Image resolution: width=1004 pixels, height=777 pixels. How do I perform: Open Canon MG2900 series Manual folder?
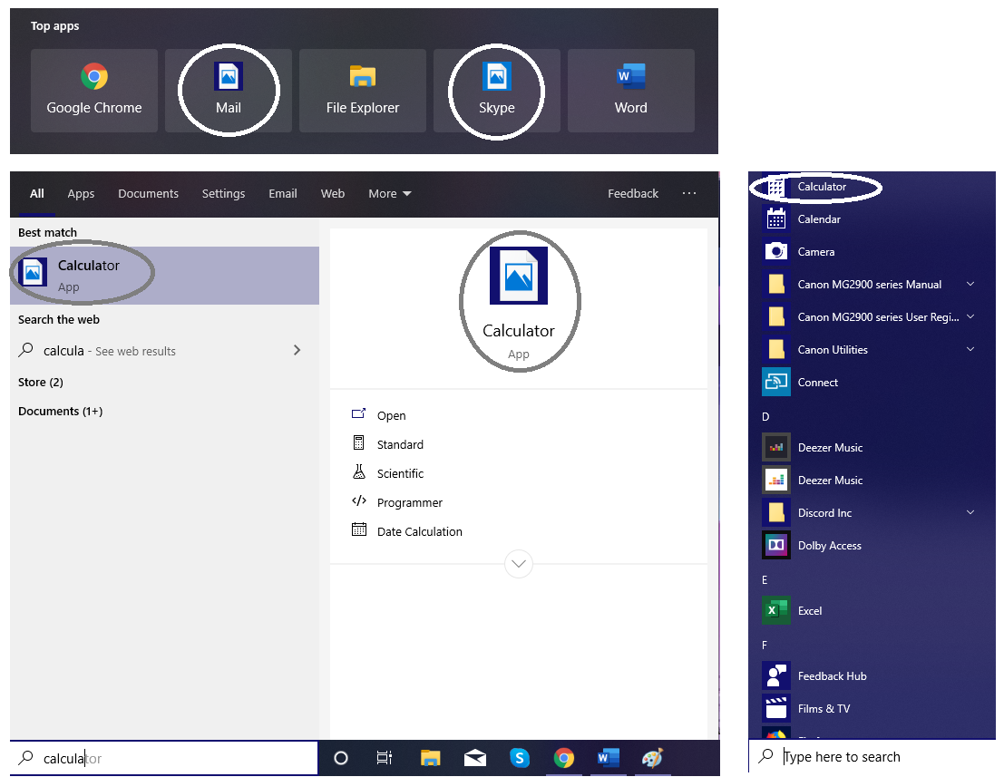tap(869, 284)
